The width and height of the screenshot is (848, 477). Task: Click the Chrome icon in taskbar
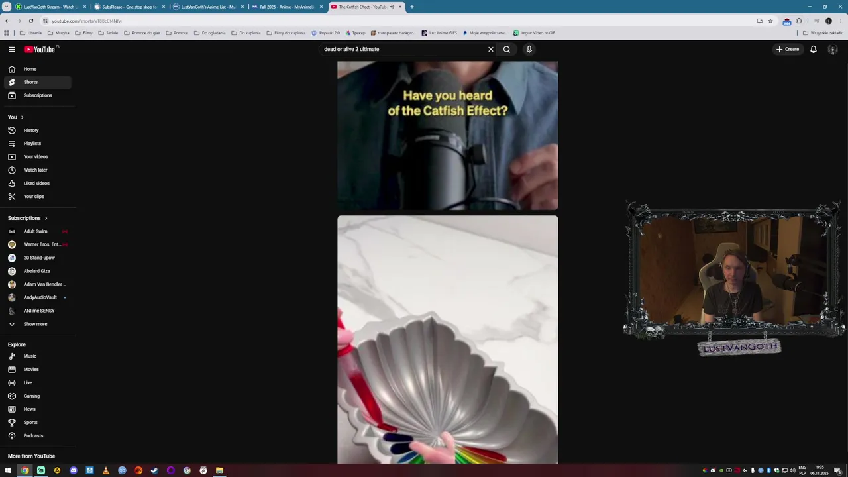point(25,470)
